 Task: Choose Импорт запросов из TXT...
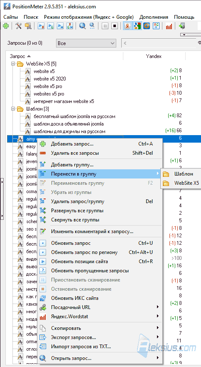pos(100,347)
